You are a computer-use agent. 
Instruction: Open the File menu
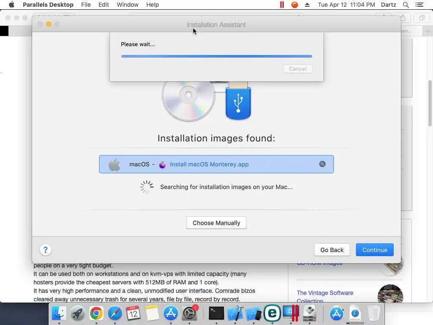[x=86, y=5]
